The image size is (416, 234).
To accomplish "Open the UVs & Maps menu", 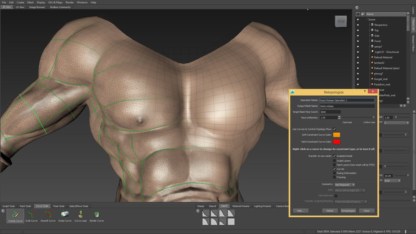I will 55,2.
